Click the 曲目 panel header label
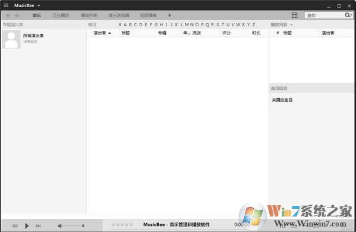 [x=92, y=24]
